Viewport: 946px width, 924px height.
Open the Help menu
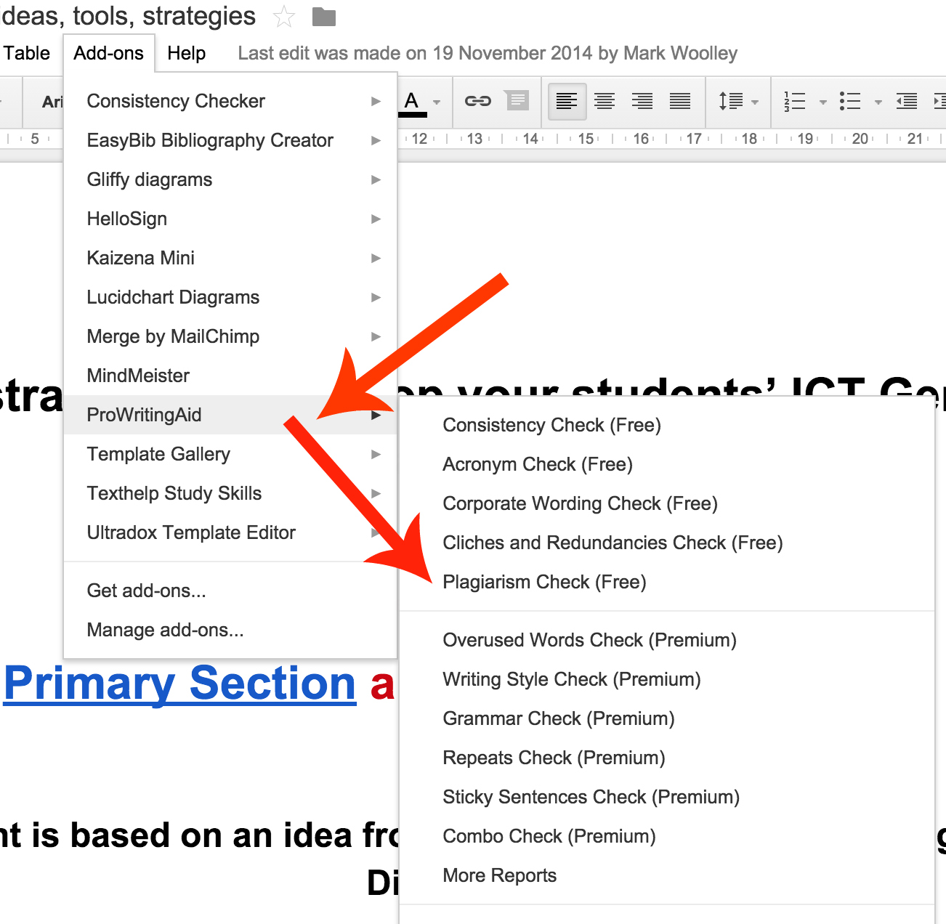click(185, 52)
